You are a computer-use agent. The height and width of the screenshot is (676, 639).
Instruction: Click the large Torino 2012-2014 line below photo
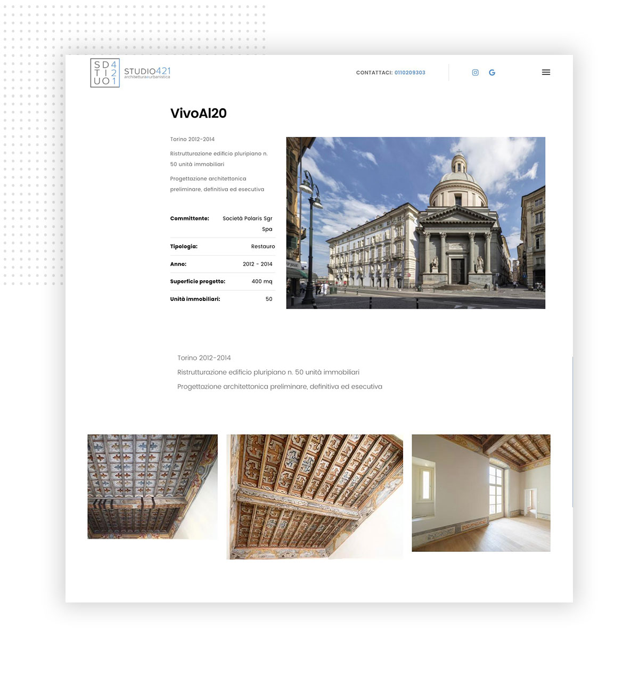[204, 358]
